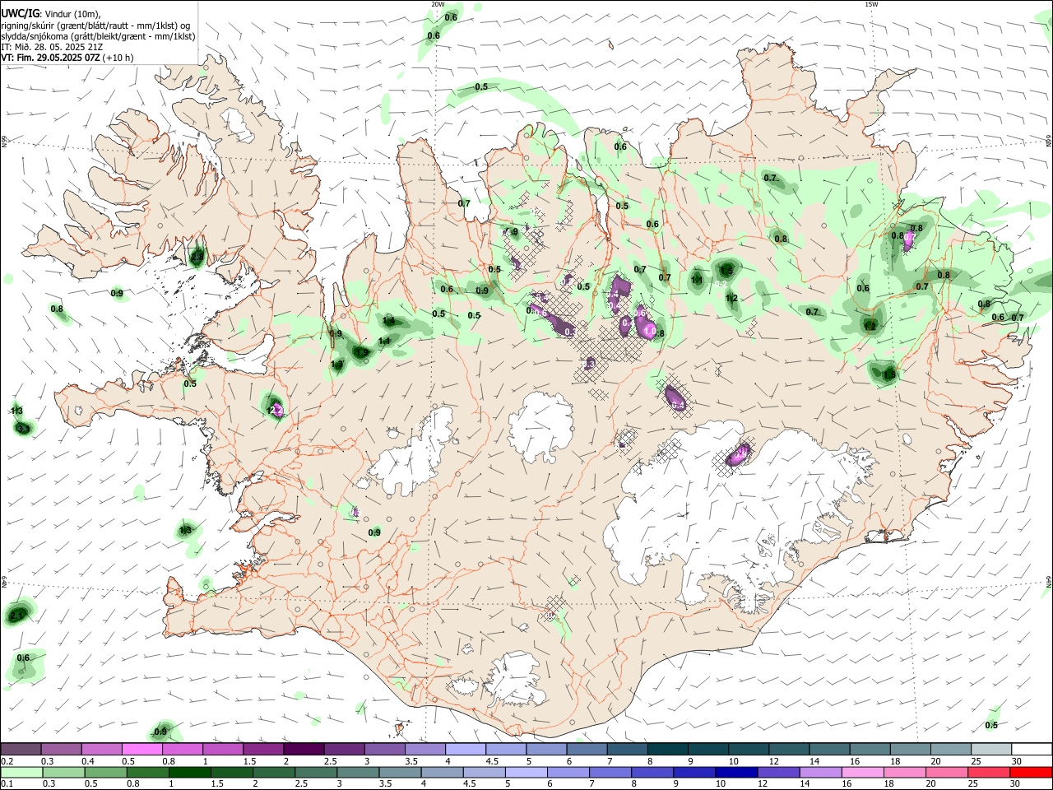
Task: Click the white snow swatch after 30
Action: click(1030, 749)
